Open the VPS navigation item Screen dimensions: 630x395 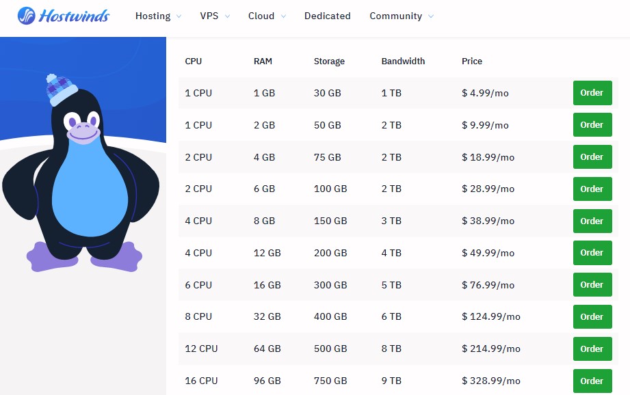pos(209,16)
